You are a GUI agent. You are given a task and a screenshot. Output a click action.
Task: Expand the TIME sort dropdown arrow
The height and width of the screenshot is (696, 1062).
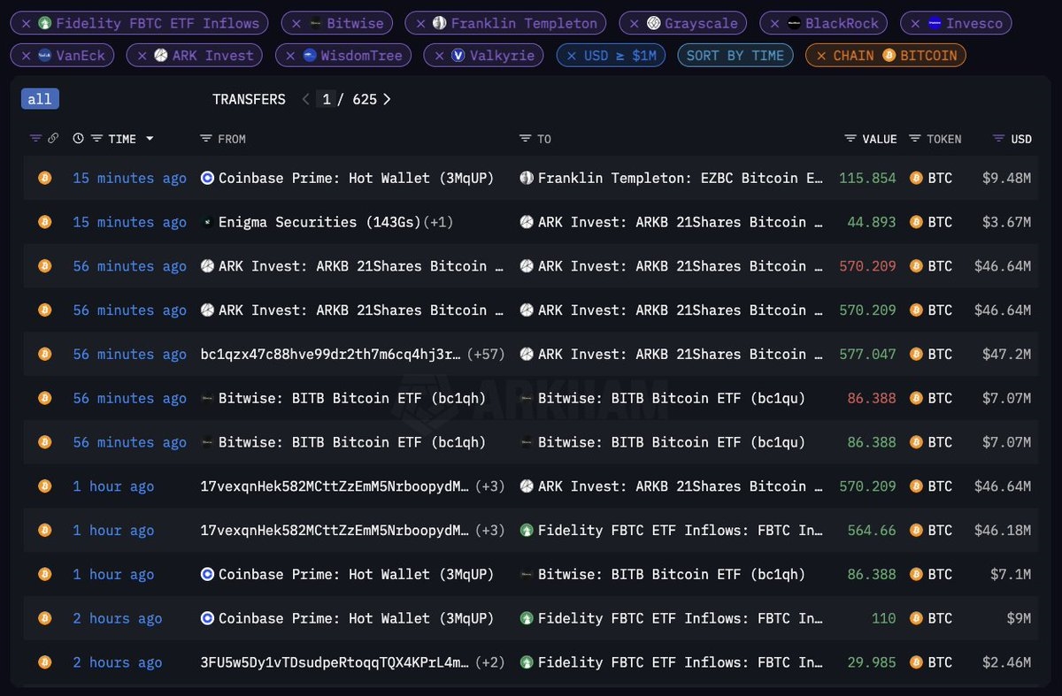150,139
